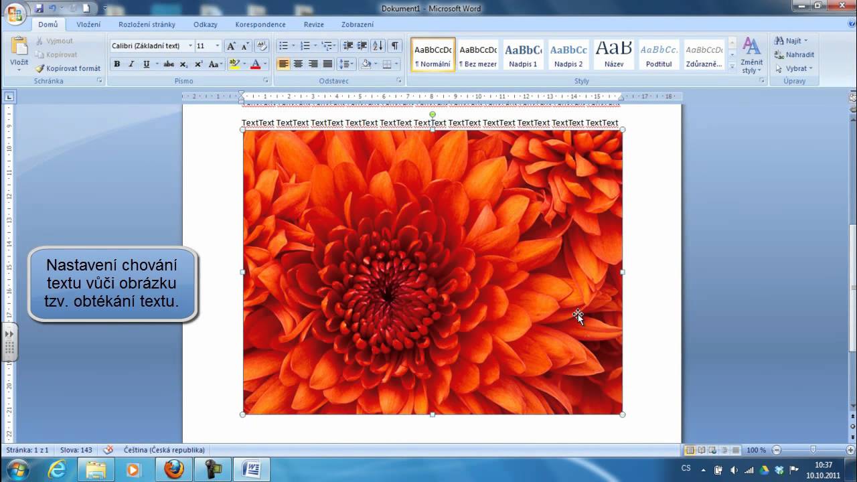
Task: Decrease paragraph indent
Action: click(347, 46)
